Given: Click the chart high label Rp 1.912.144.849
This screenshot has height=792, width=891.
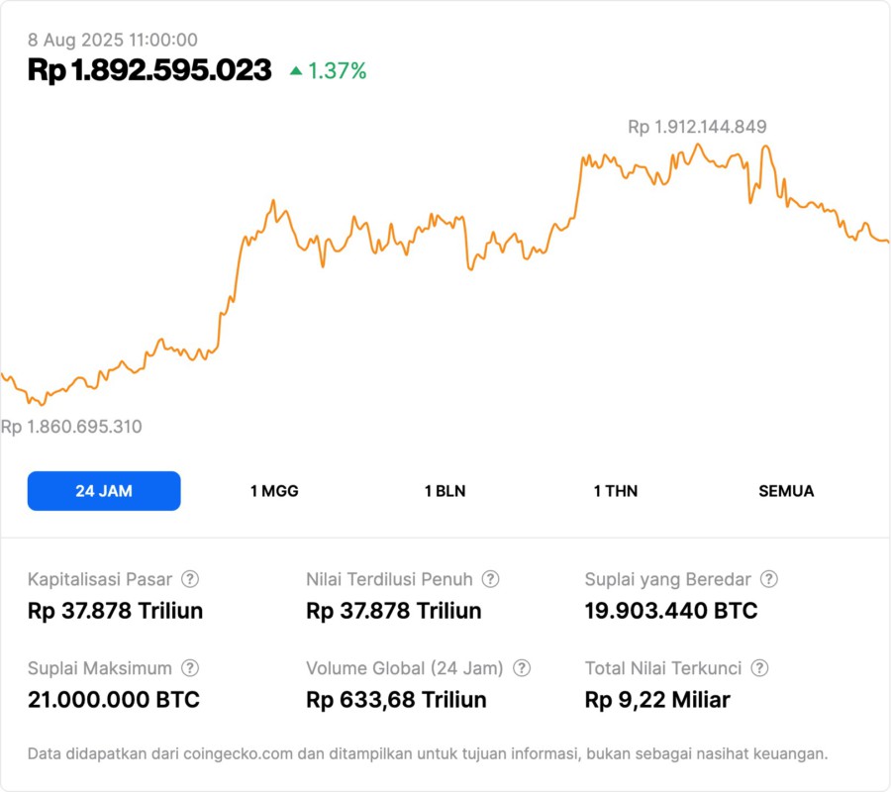Looking at the screenshot, I should coord(697,127).
